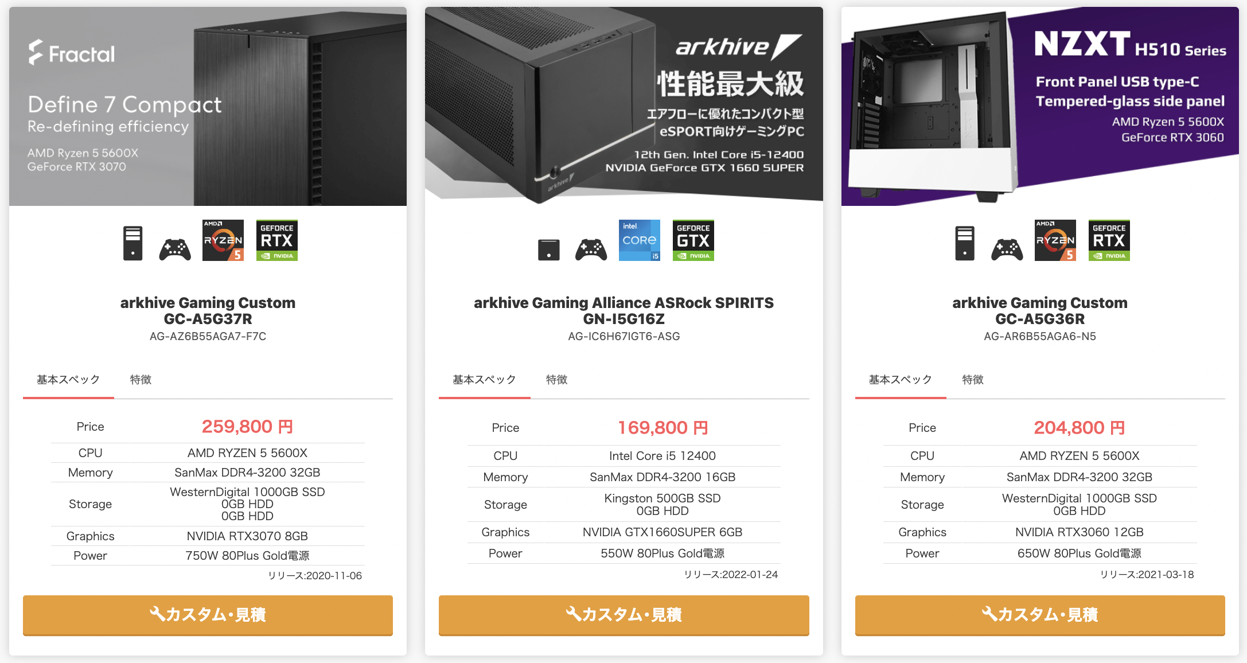Select 特徴 tab on GC-A5G36R card

coord(973,380)
